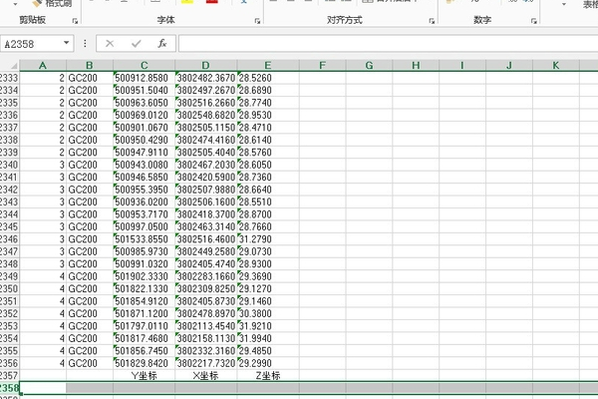
Task: Select column A header
Action: [x=43, y=65]
